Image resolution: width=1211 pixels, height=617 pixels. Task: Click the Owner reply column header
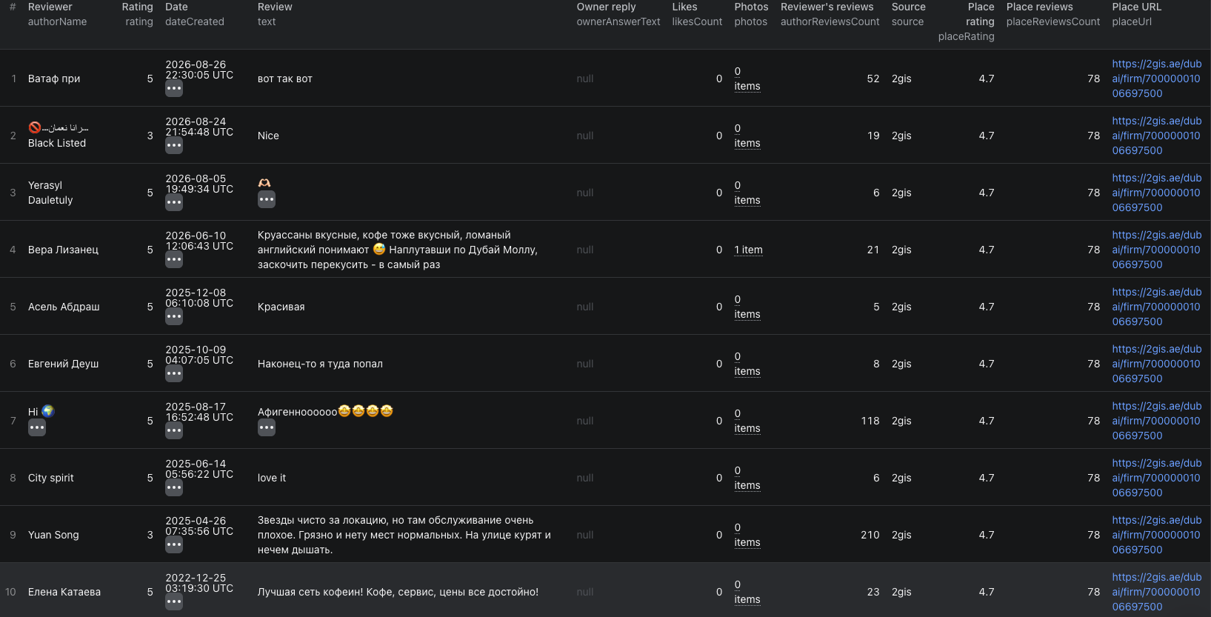618,14
